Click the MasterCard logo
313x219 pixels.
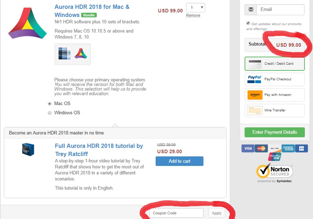261,149
